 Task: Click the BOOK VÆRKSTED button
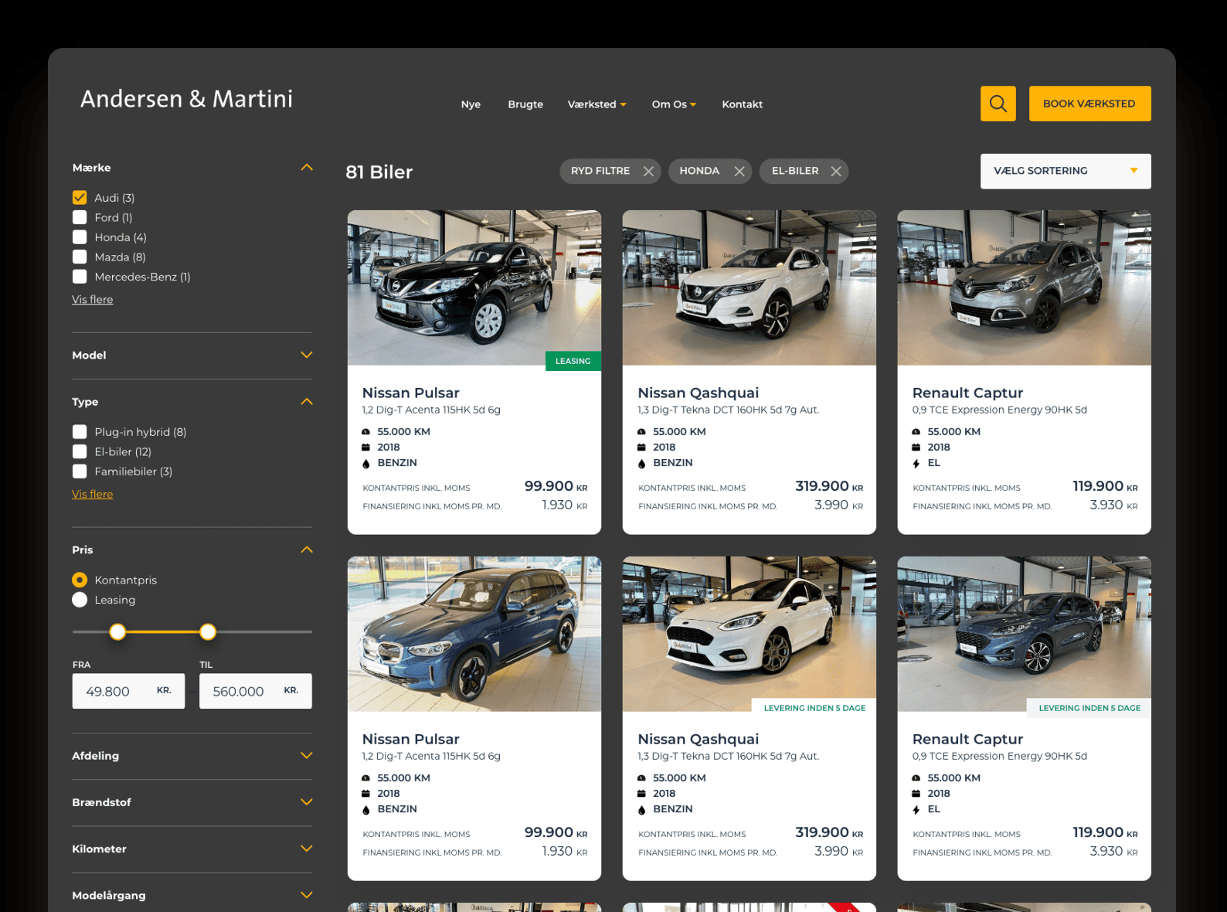click(x=1089, y=104)
